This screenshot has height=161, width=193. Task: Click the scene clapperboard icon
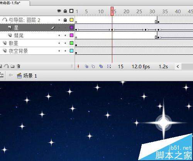point(19,76)
